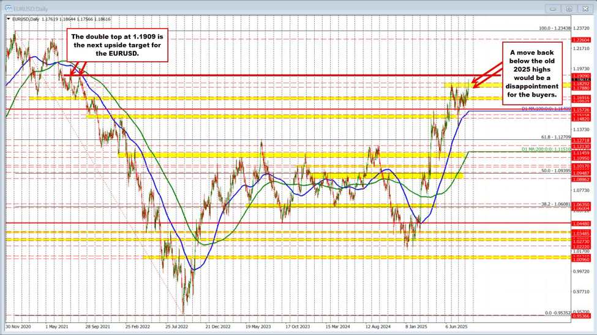The height and width of the screenshot is (335, 597).
Task: Click the 38.2 - 1.06081 Fibonacci label
Action: pyautogui.click(x=555, y=204)
